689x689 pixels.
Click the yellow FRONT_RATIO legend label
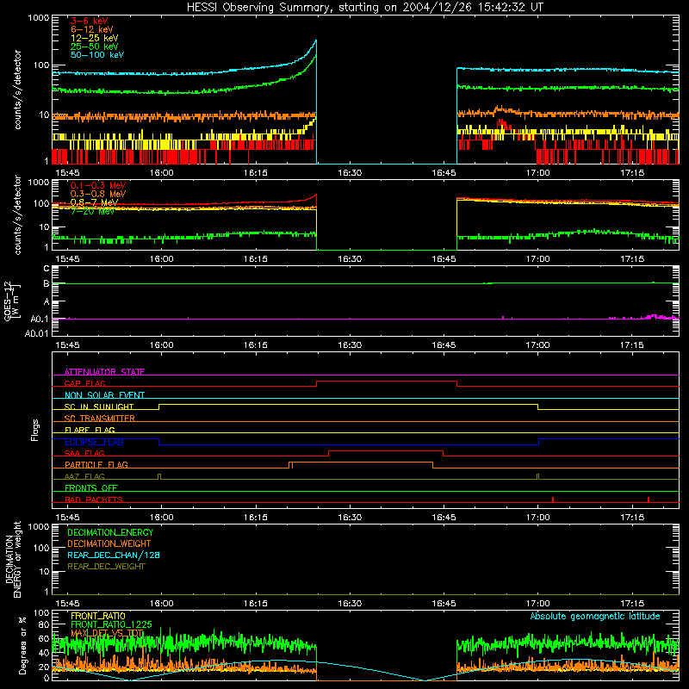[98, 616]
